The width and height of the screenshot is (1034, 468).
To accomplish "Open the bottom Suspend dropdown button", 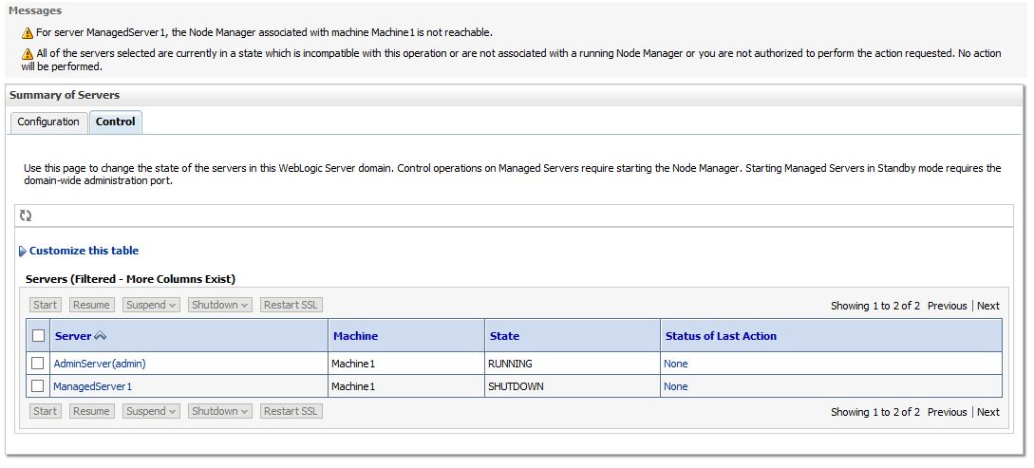I will point(151,411).
